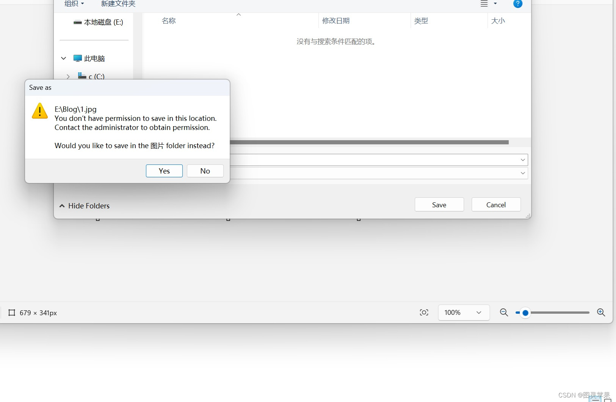Viewport: 616px width, 402px height.
Task: Click the warning triangle icon in the dialog
Action: click(40, 111)
